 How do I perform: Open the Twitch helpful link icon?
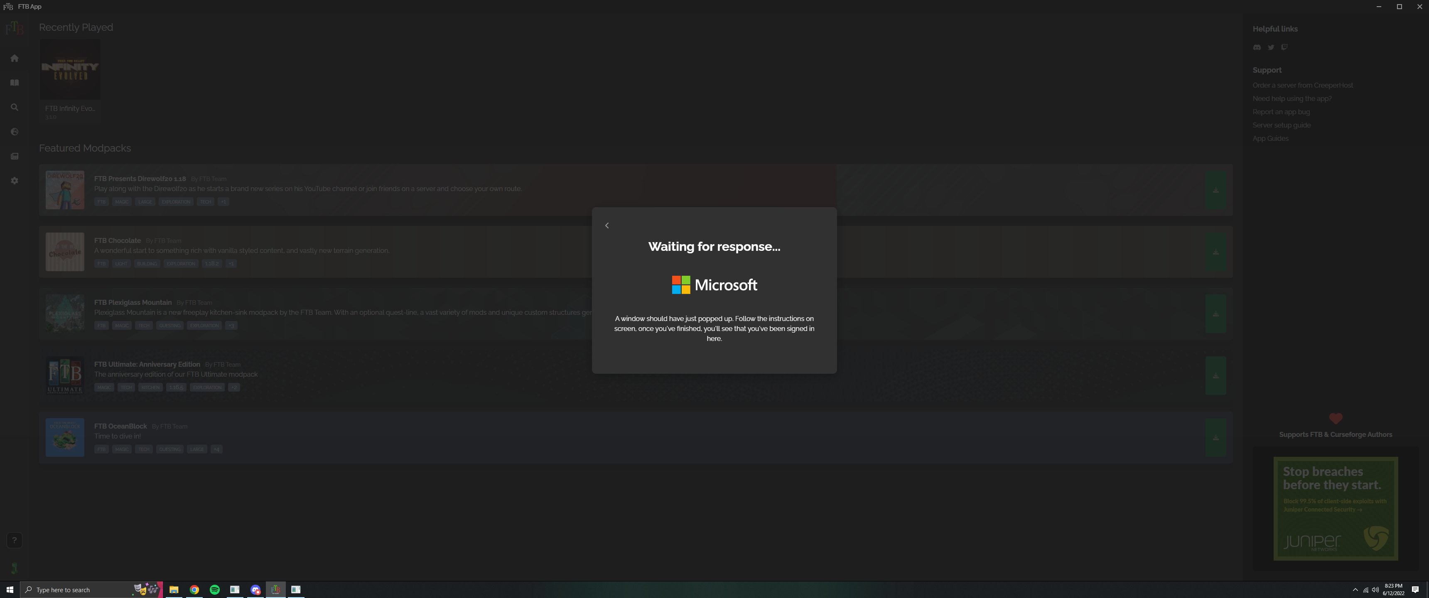point(1284,47)
